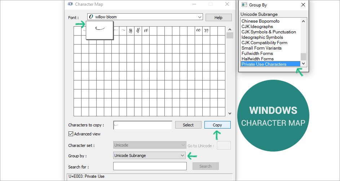The image size is (340, 181).
Task: Click the Help button
Action: click(218, 18)
